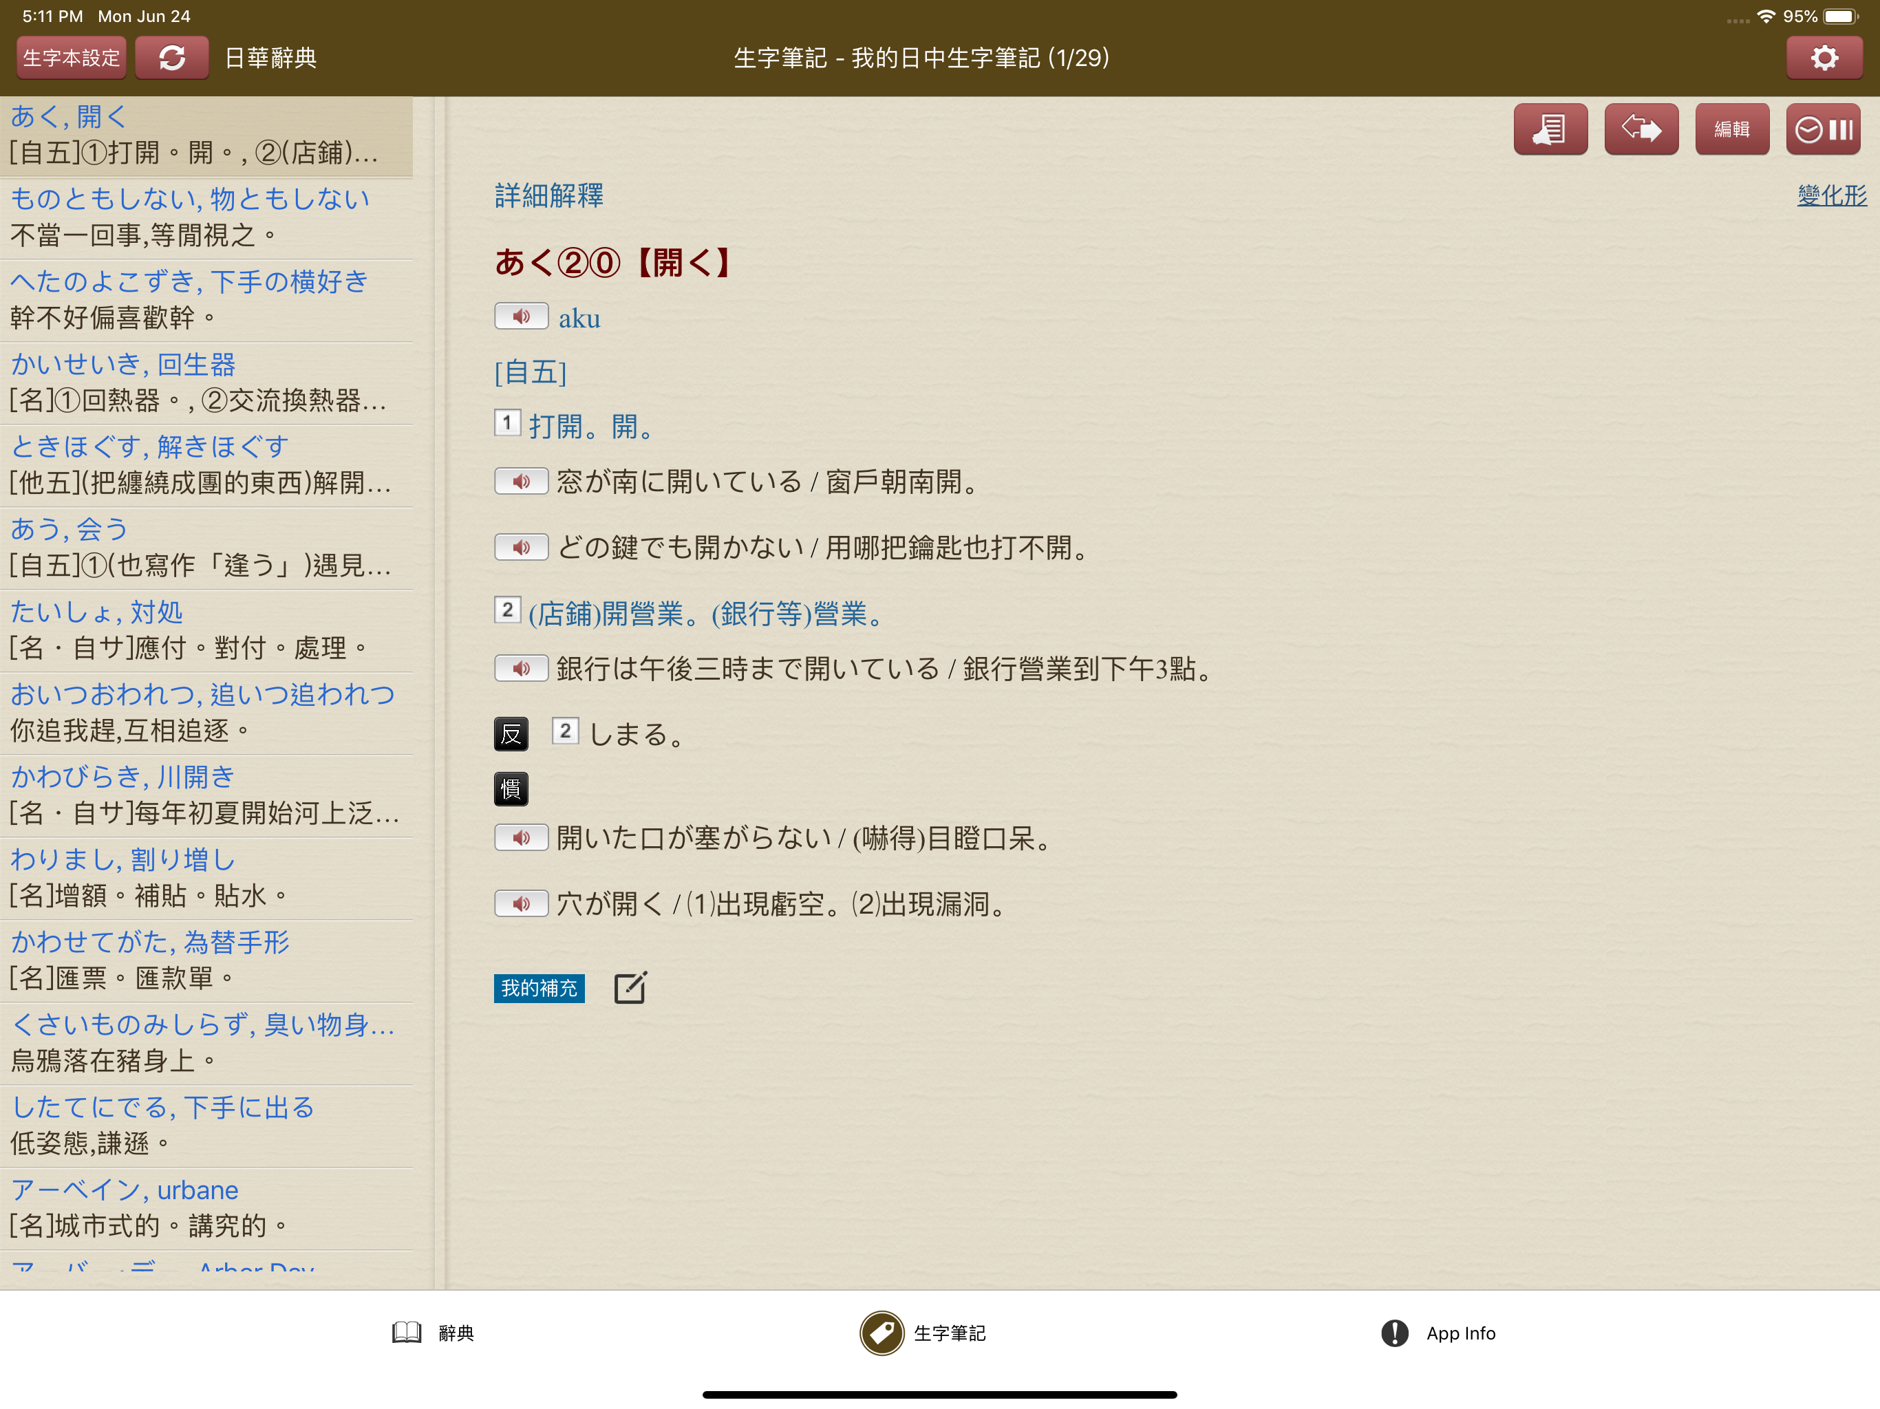Switch to the 辭典 dictionary tab
Image resolution: width=1880 pixels, height=1409 pixels.
click(434, 1333)
